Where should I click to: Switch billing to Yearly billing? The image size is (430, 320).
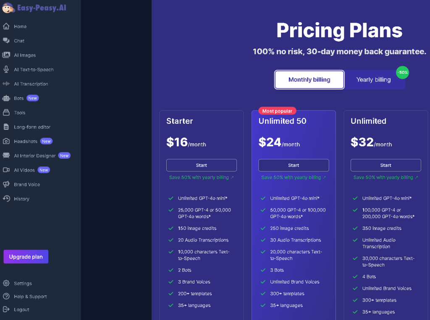pyautogui.click(x=373, y=79)
